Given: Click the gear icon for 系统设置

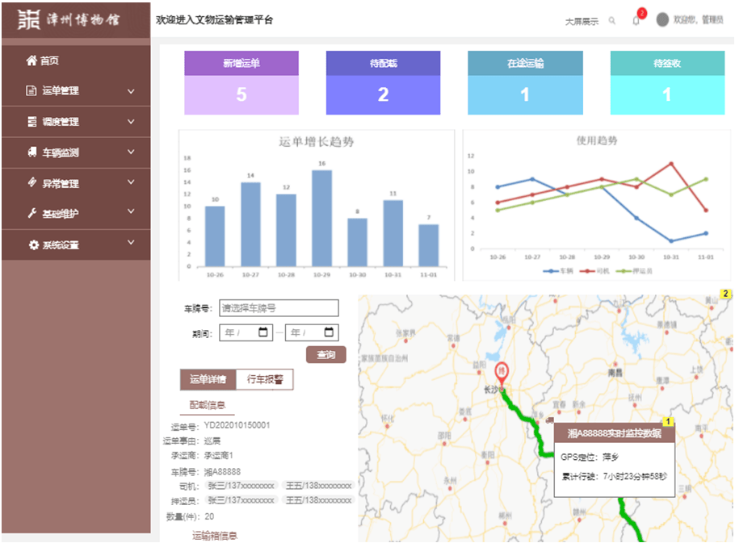Looking at the screenshot, I should [x=33, y=245].
